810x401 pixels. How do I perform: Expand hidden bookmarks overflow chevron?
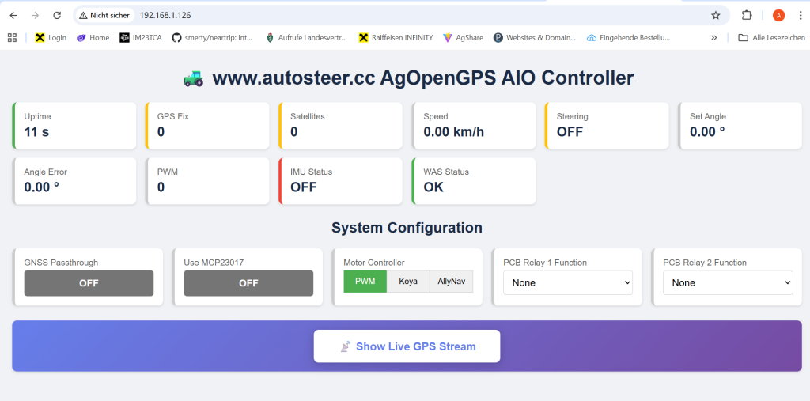714,37
